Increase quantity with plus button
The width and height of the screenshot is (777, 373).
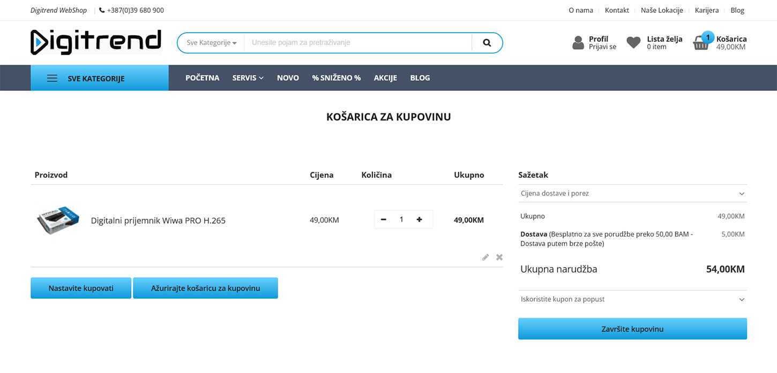(419, 219)
